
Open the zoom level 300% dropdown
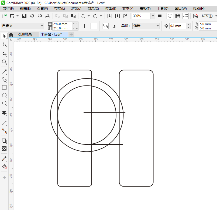[153, 16]
